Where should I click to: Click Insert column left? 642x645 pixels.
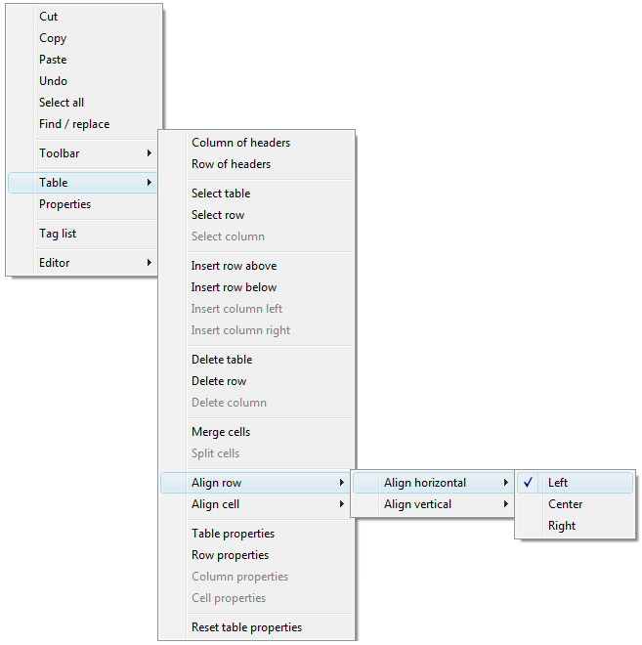[257, 309]
